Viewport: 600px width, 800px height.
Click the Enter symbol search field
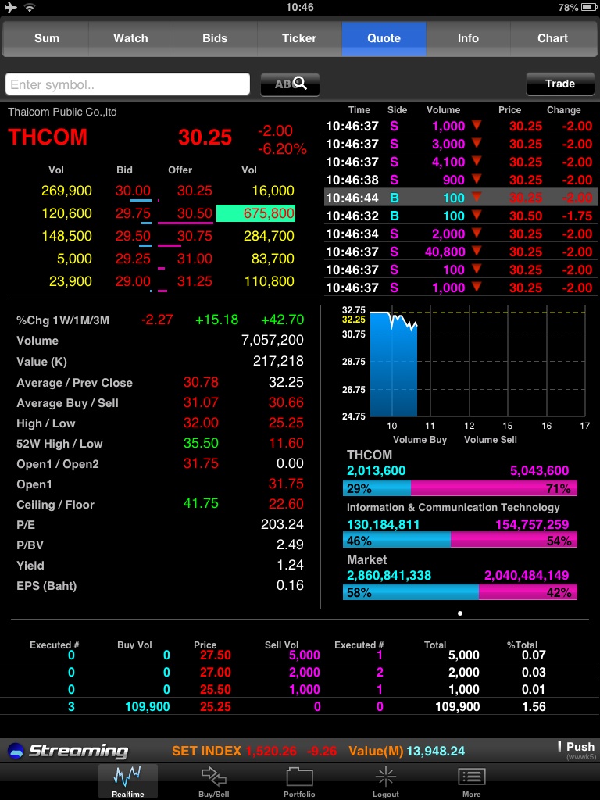tap(127, 84)
